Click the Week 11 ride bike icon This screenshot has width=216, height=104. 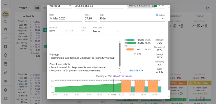coord(18,43)
